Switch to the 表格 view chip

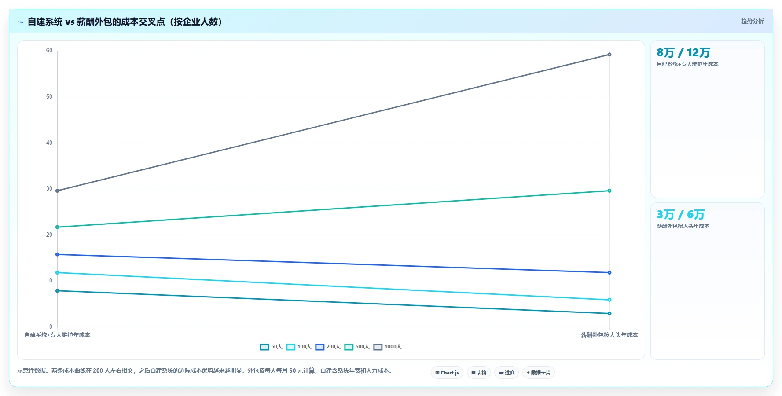click(479, 373)
